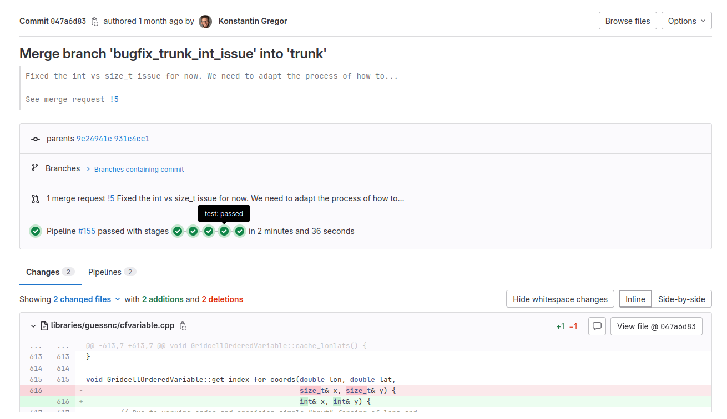727x419 pixels.
Task: Switch to Inline diff view
Action: click(x=635, y=299)
